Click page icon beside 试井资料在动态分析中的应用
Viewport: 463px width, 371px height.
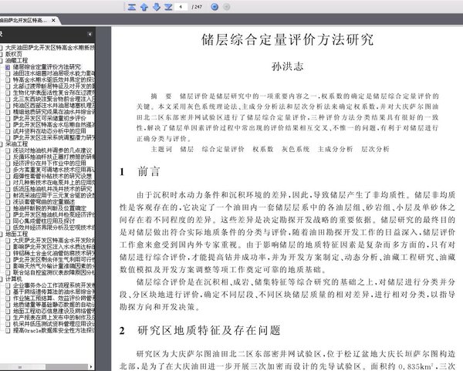(x=8, y=131)
